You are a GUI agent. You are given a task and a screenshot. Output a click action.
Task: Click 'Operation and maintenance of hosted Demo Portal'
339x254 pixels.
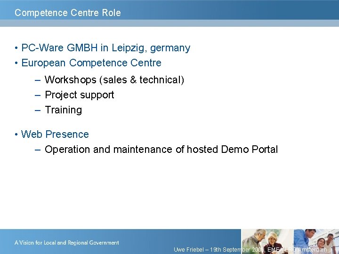(161, 149)
